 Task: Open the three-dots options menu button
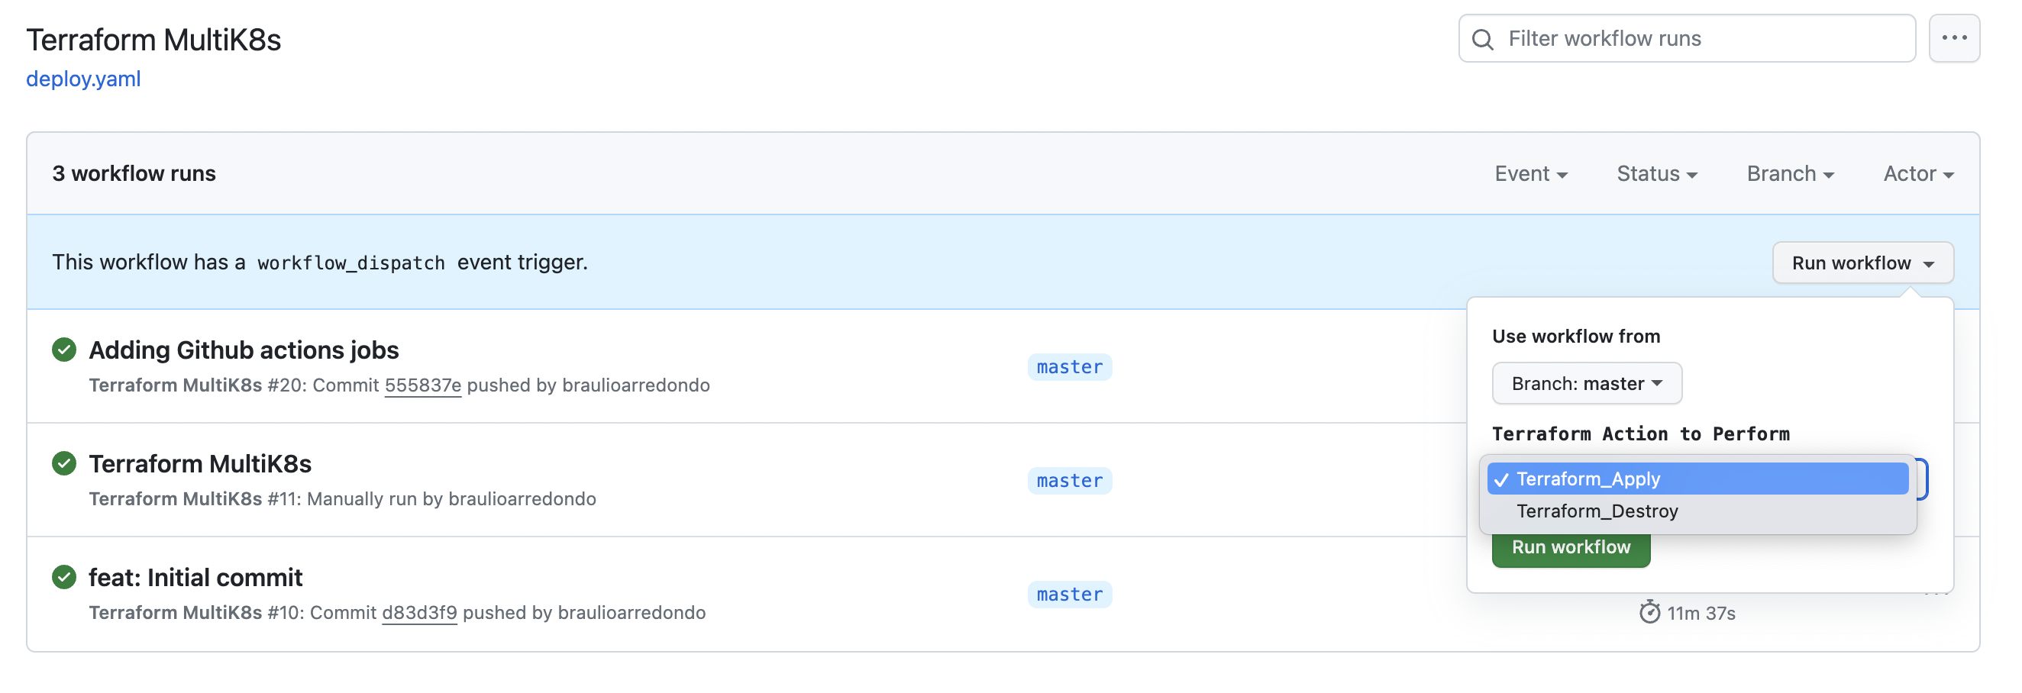tap(1954, 37)
